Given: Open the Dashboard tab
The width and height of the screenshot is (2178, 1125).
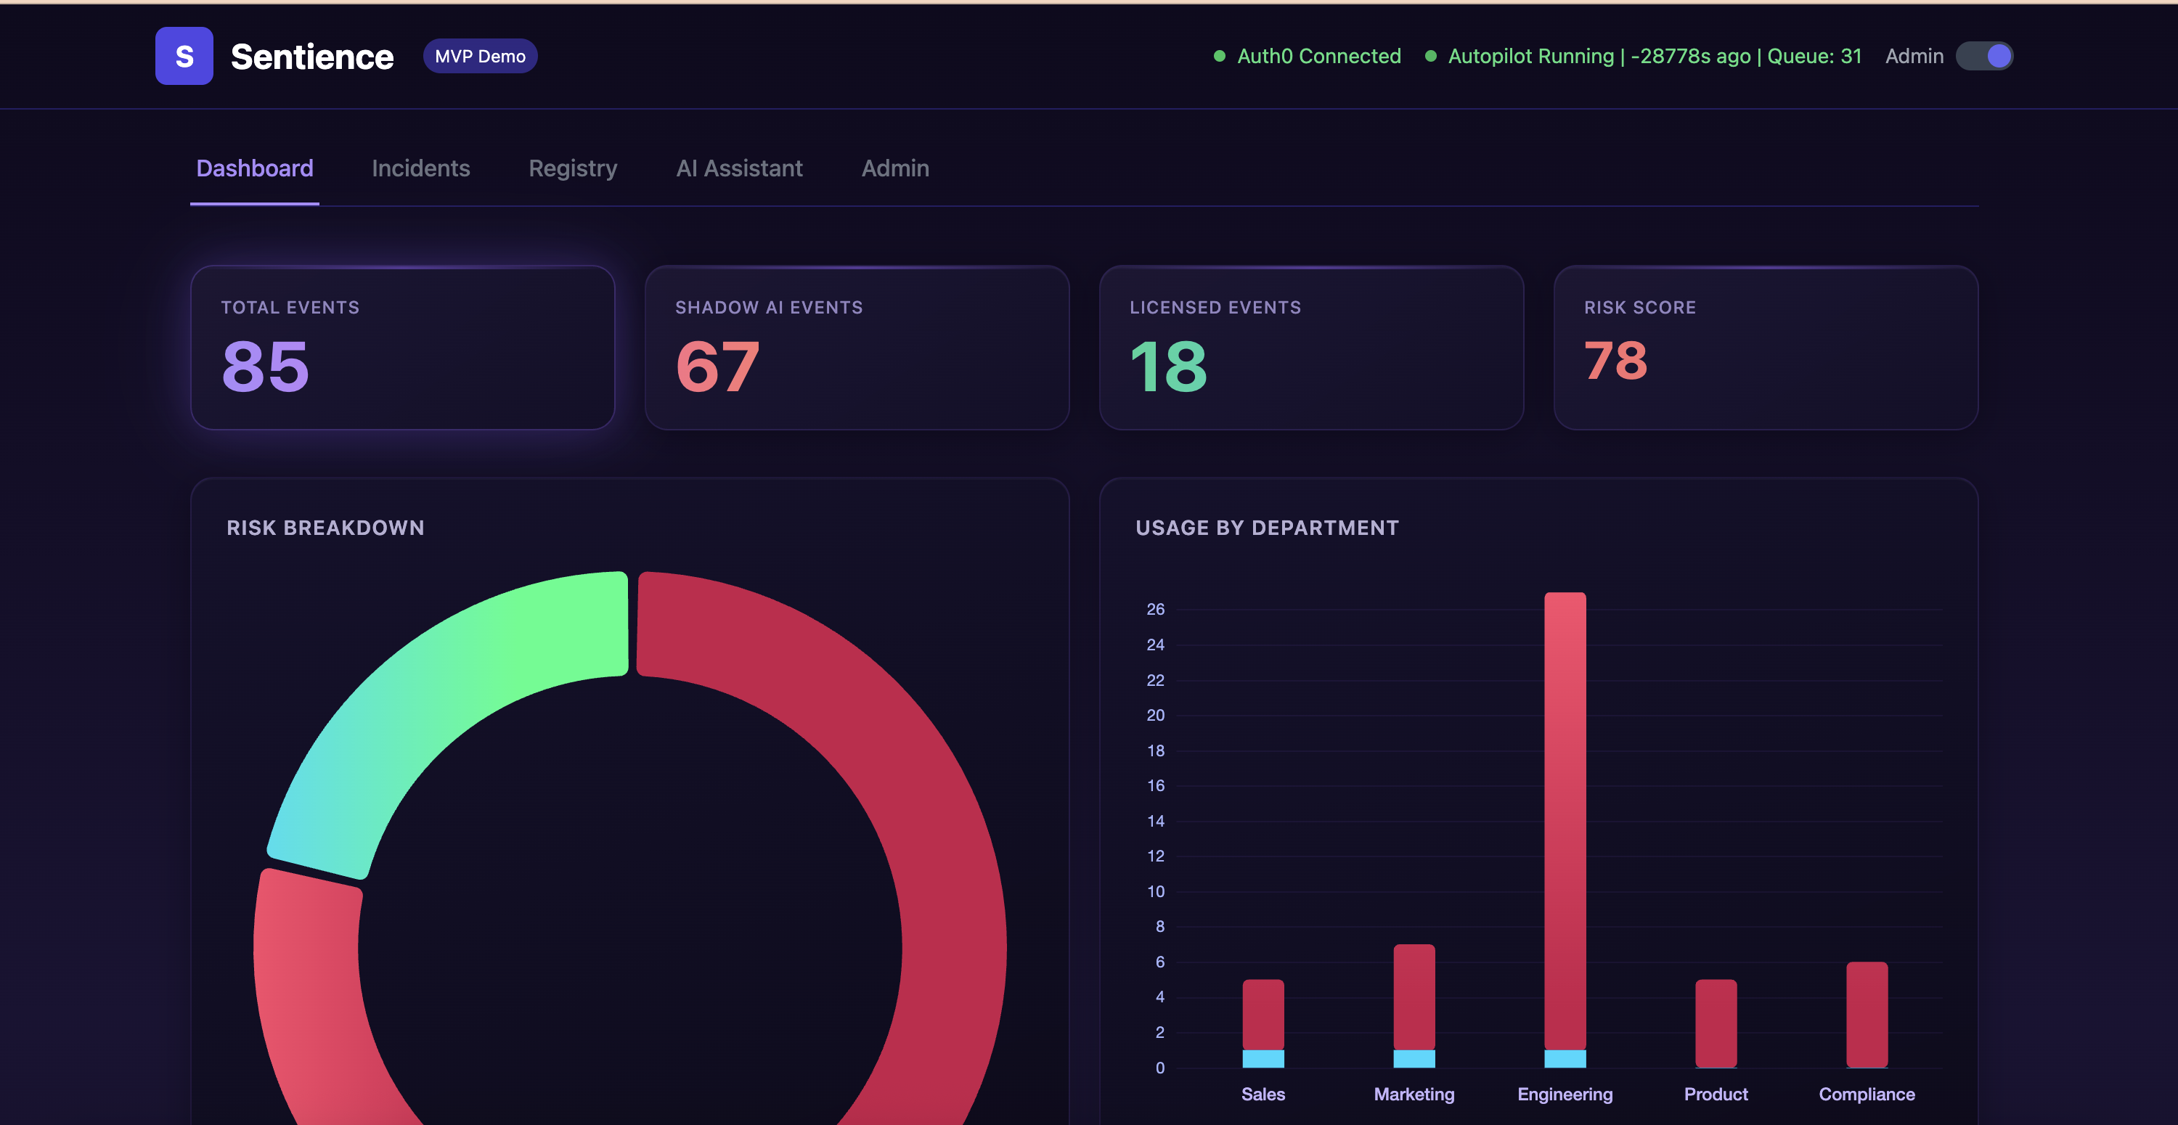Looking at the screenshot, I should 255,168.
